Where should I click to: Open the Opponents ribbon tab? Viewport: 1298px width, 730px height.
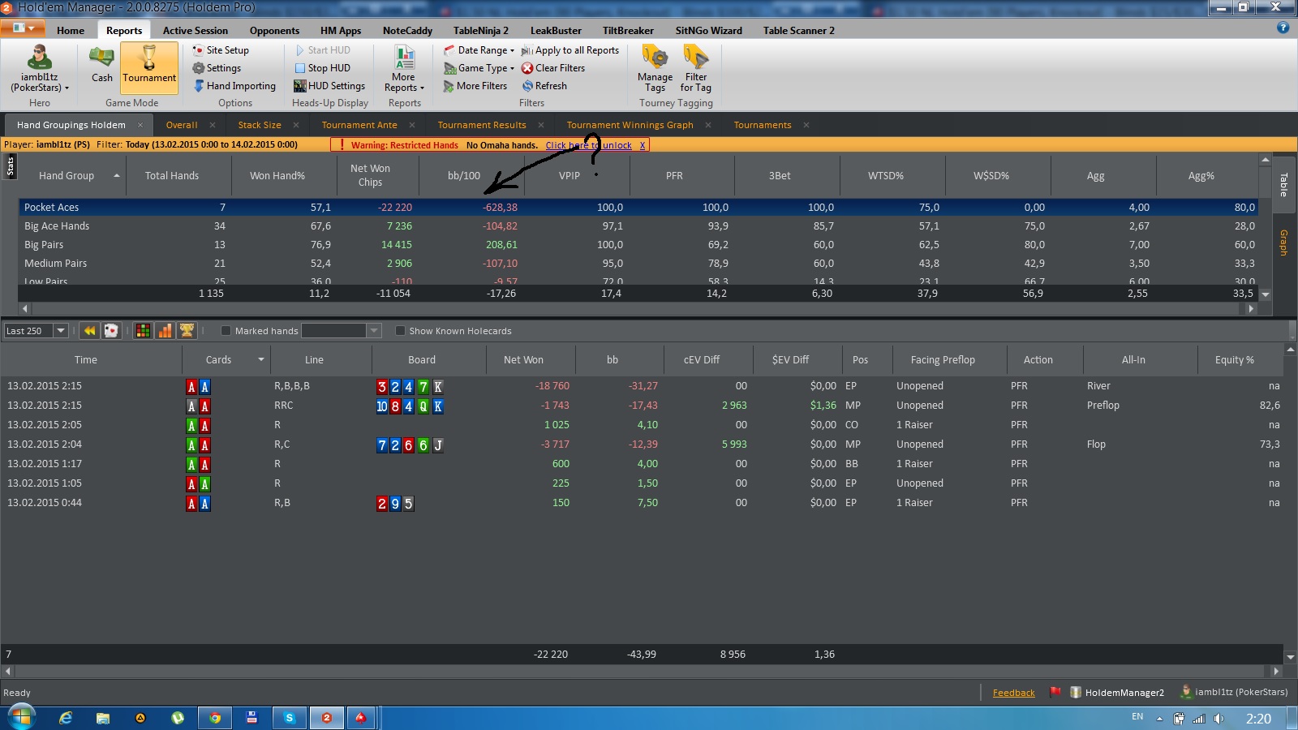click(274, 31)
